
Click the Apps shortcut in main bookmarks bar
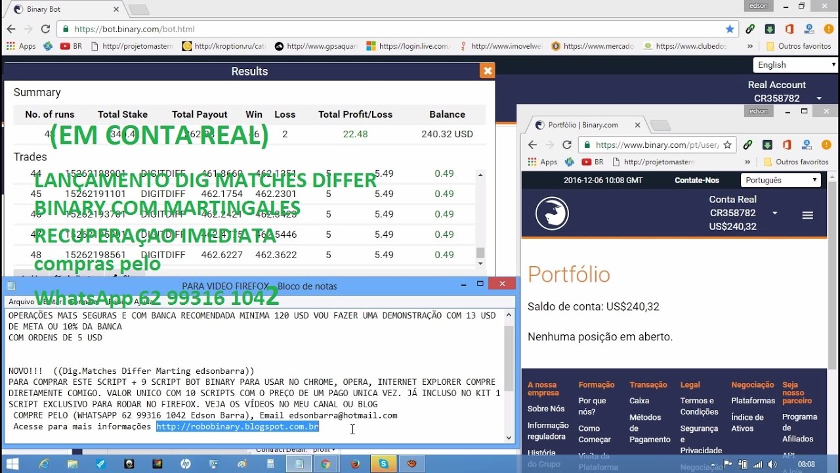21,46
